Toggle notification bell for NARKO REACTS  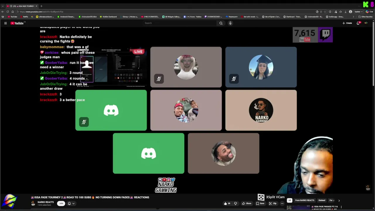69,203
